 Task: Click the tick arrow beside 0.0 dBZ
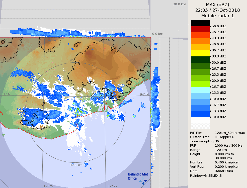click(x=211, y=117)
